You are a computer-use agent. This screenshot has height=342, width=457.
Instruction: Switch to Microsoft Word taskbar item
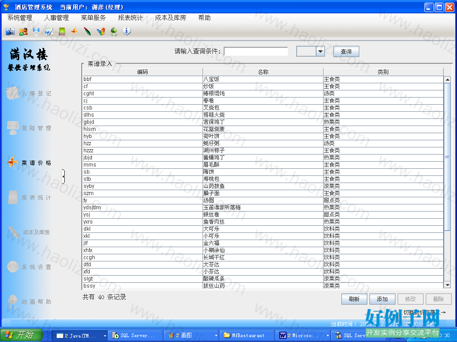coord(303,336)
